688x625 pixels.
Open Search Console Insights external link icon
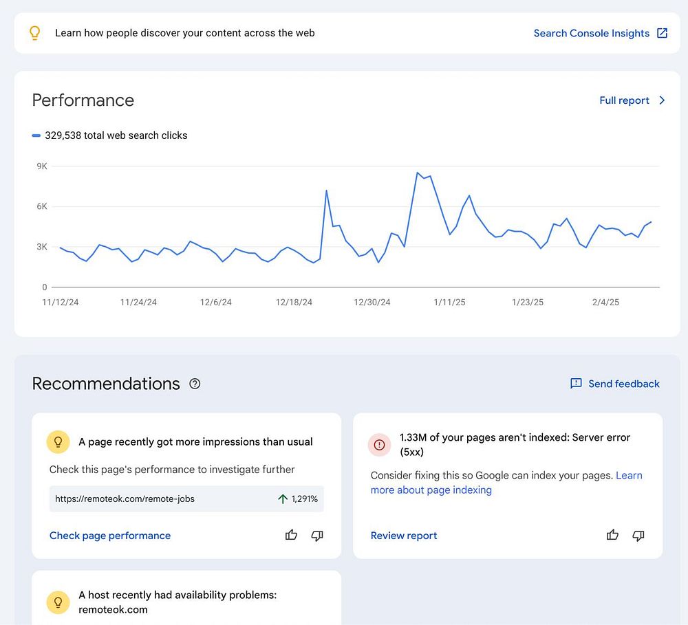point(662,33)
